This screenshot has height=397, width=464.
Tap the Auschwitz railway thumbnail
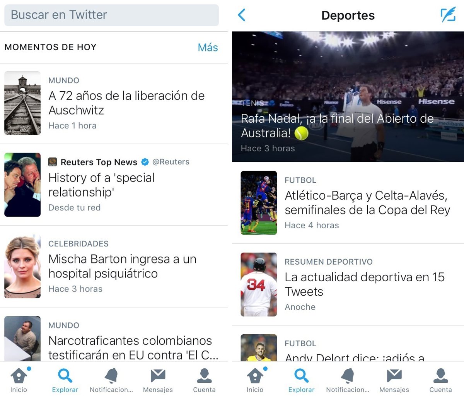click(22, 103)
